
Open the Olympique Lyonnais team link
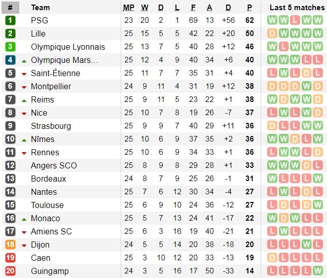click(68, 47)
